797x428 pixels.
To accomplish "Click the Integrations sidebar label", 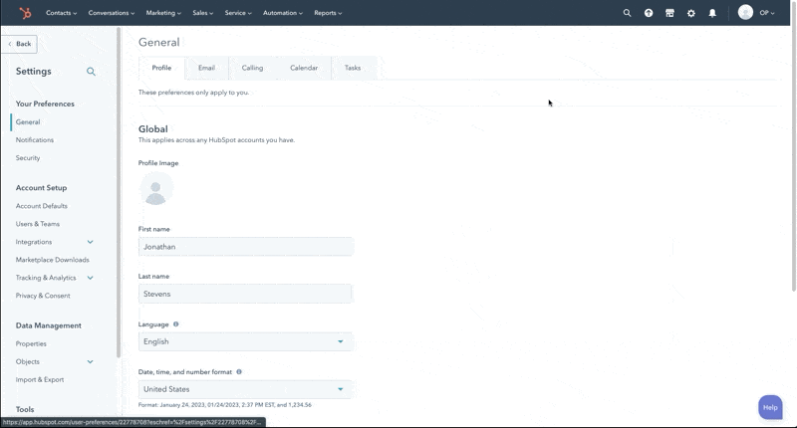I will (x=34, y=242).
